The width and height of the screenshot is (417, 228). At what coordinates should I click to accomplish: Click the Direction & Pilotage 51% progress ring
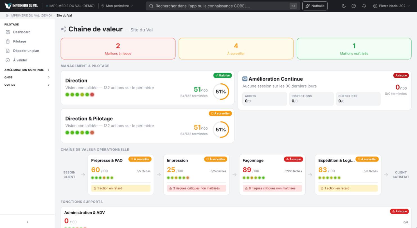point(221,129)
